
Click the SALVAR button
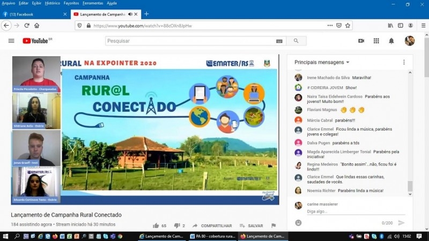point(252,226)
